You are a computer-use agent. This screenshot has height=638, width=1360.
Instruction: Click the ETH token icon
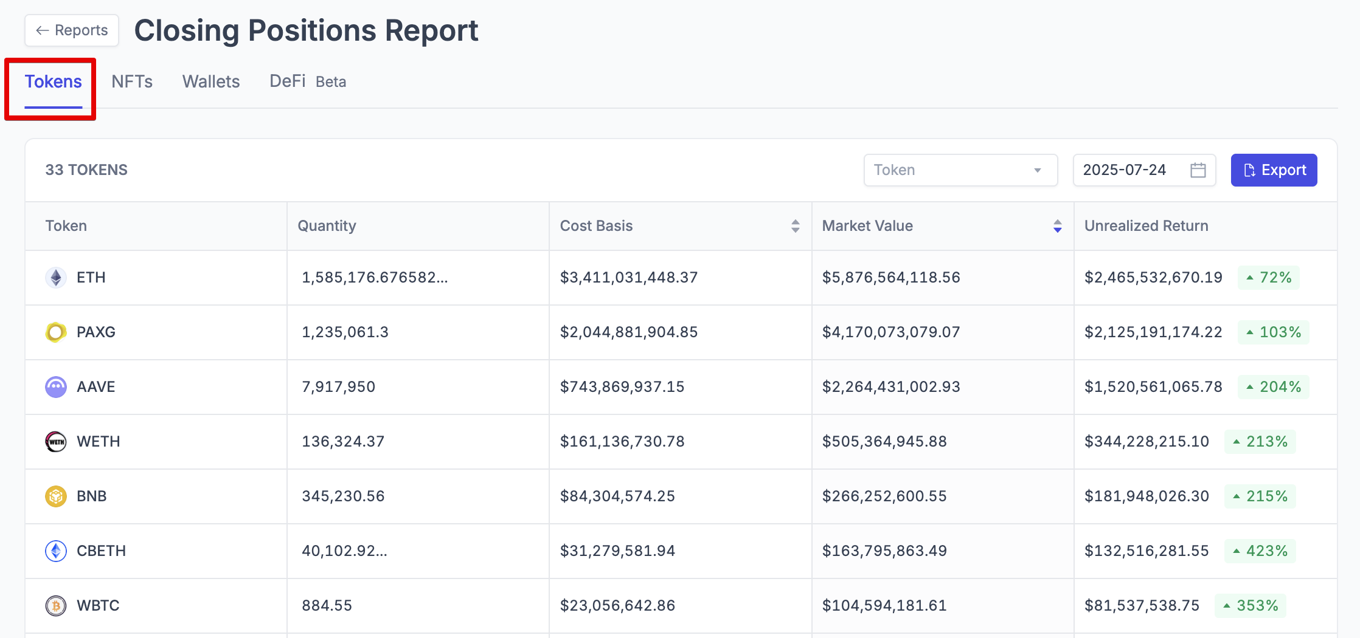(56, 278)
